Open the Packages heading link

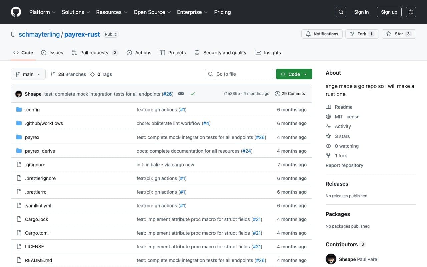click(338, 214)
